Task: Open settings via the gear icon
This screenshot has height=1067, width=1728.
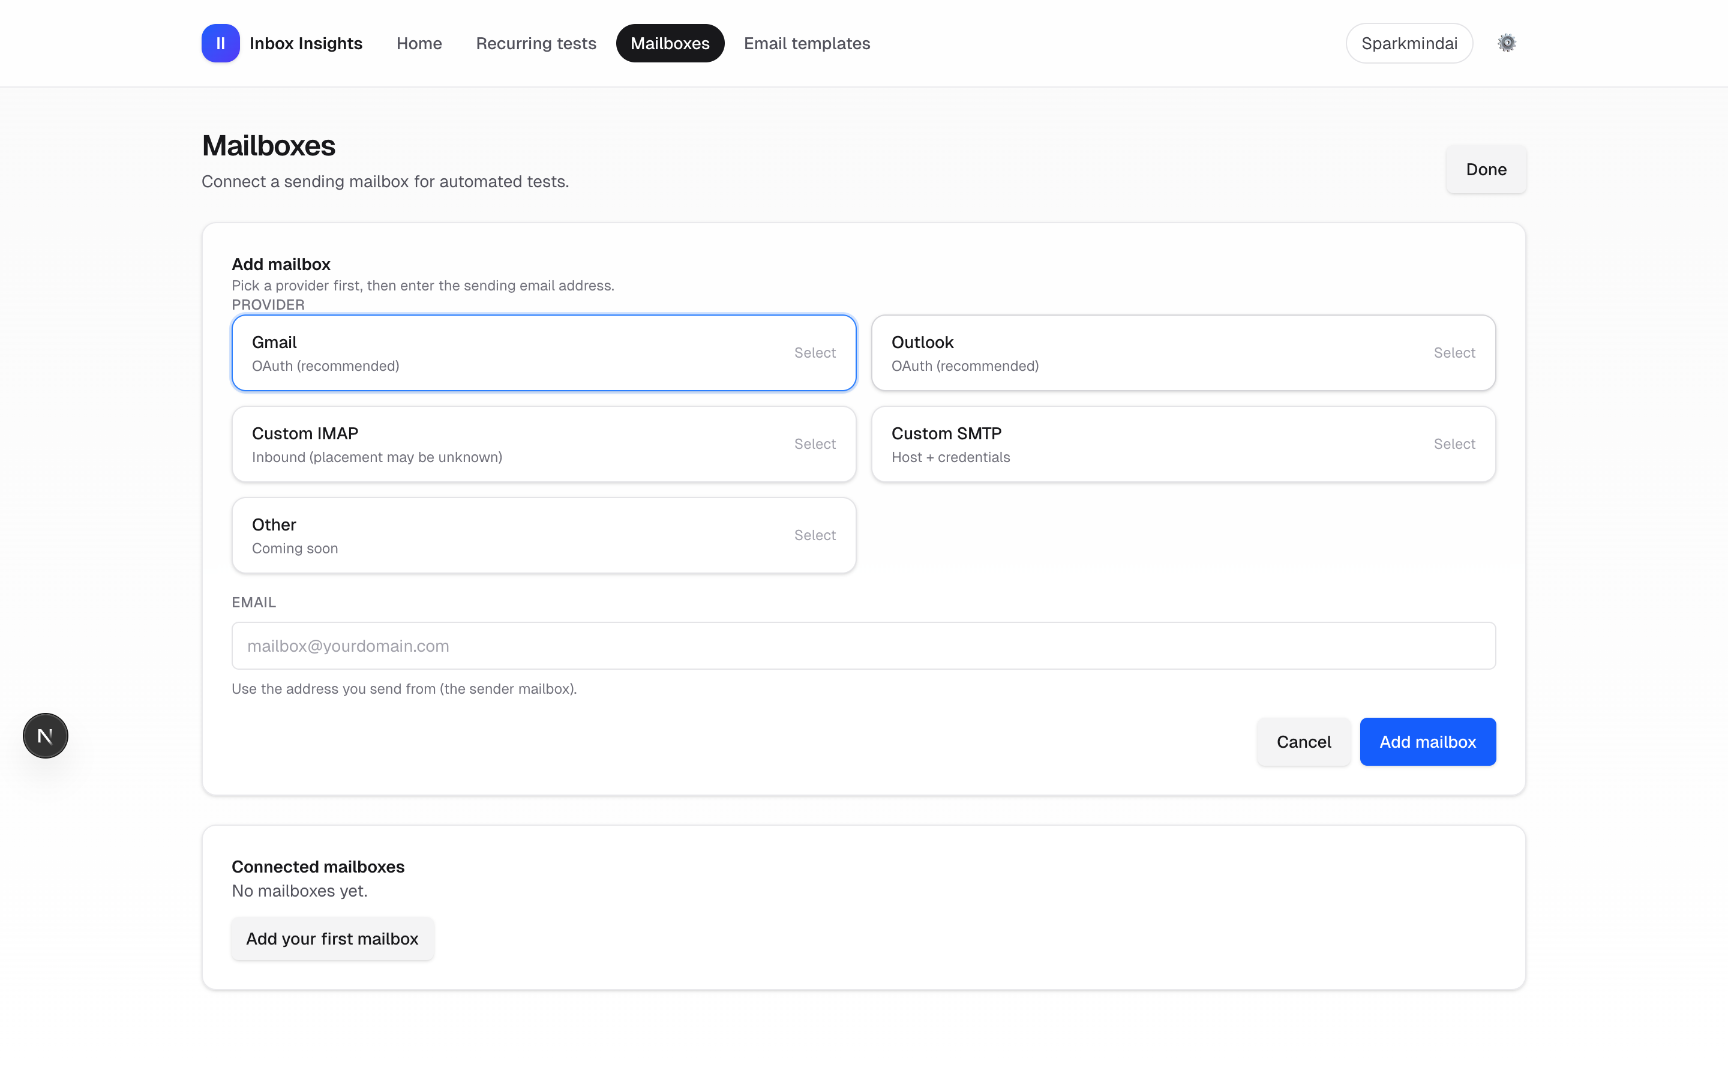Action: pyautogui.click(x=1507, y=43)
